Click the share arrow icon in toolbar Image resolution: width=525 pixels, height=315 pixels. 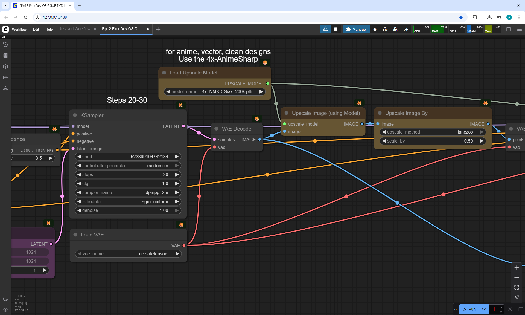(x=406, y=29)
